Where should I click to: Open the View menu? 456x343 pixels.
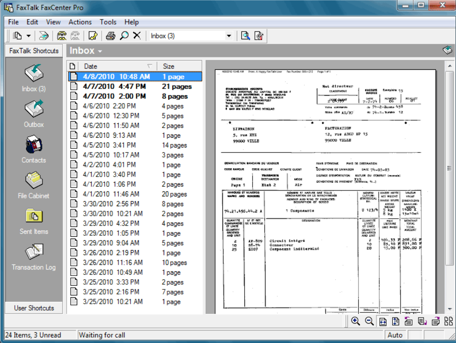(53, 22)
